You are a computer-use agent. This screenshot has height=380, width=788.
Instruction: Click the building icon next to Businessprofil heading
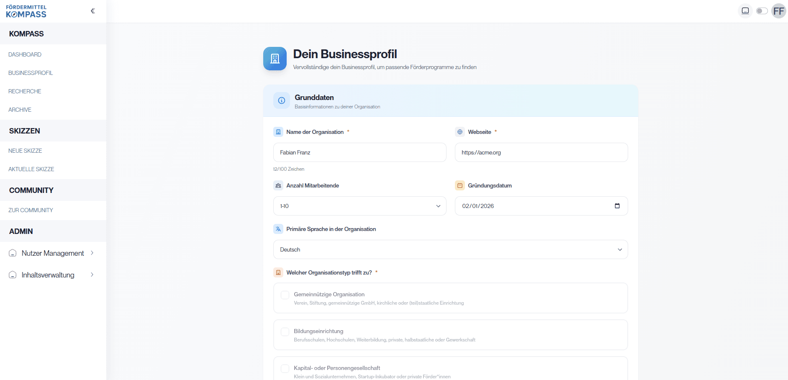[275, 59]
